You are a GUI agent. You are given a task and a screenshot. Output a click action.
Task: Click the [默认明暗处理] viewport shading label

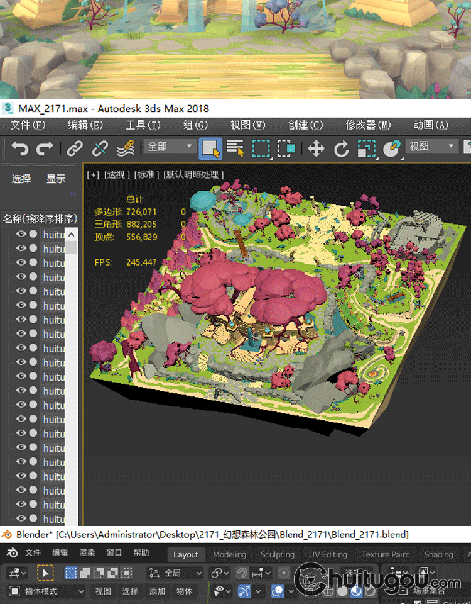pos(194,174)
